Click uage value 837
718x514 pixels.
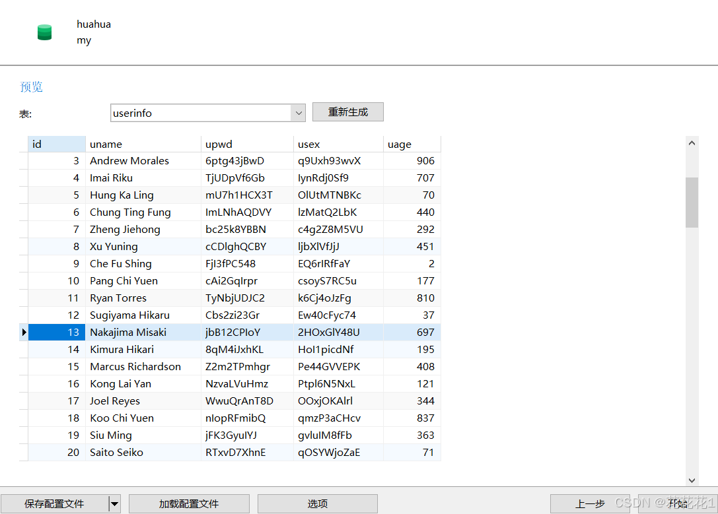[x=412, y=418]
